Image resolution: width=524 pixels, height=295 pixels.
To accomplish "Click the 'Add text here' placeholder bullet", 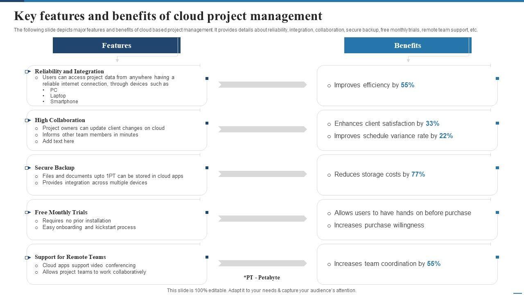I will (58, 141).
